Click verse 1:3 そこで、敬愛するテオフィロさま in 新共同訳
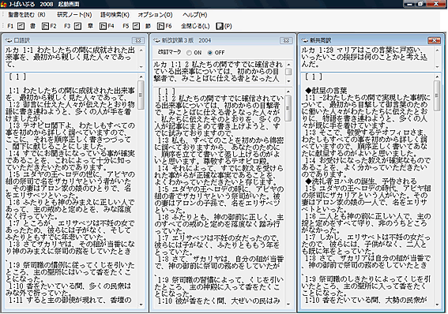 tap(366, 143)
